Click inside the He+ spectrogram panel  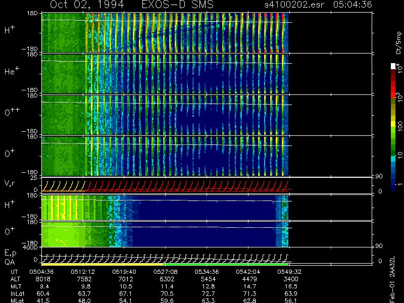coord(165,74)
